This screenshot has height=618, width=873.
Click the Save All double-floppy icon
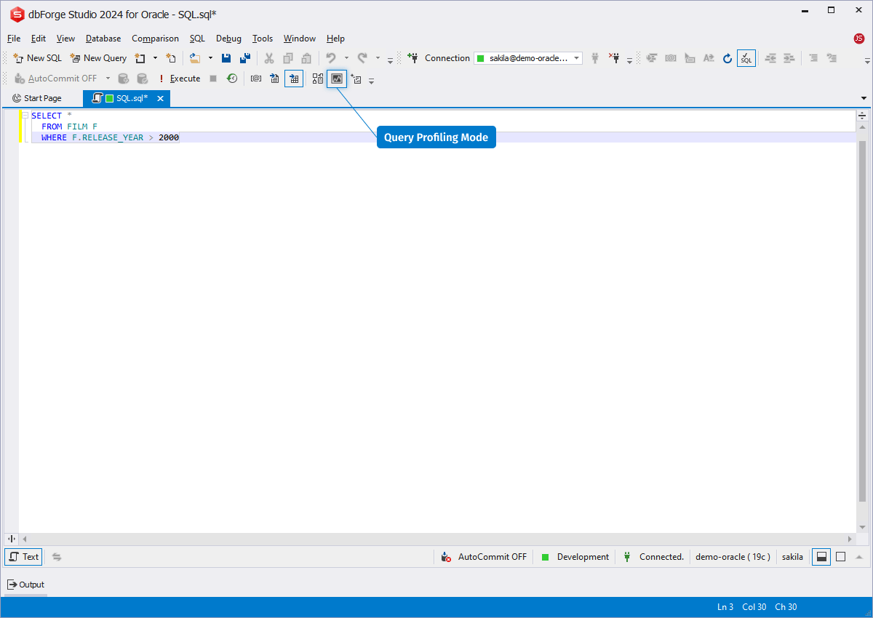[x=245, y=58]
